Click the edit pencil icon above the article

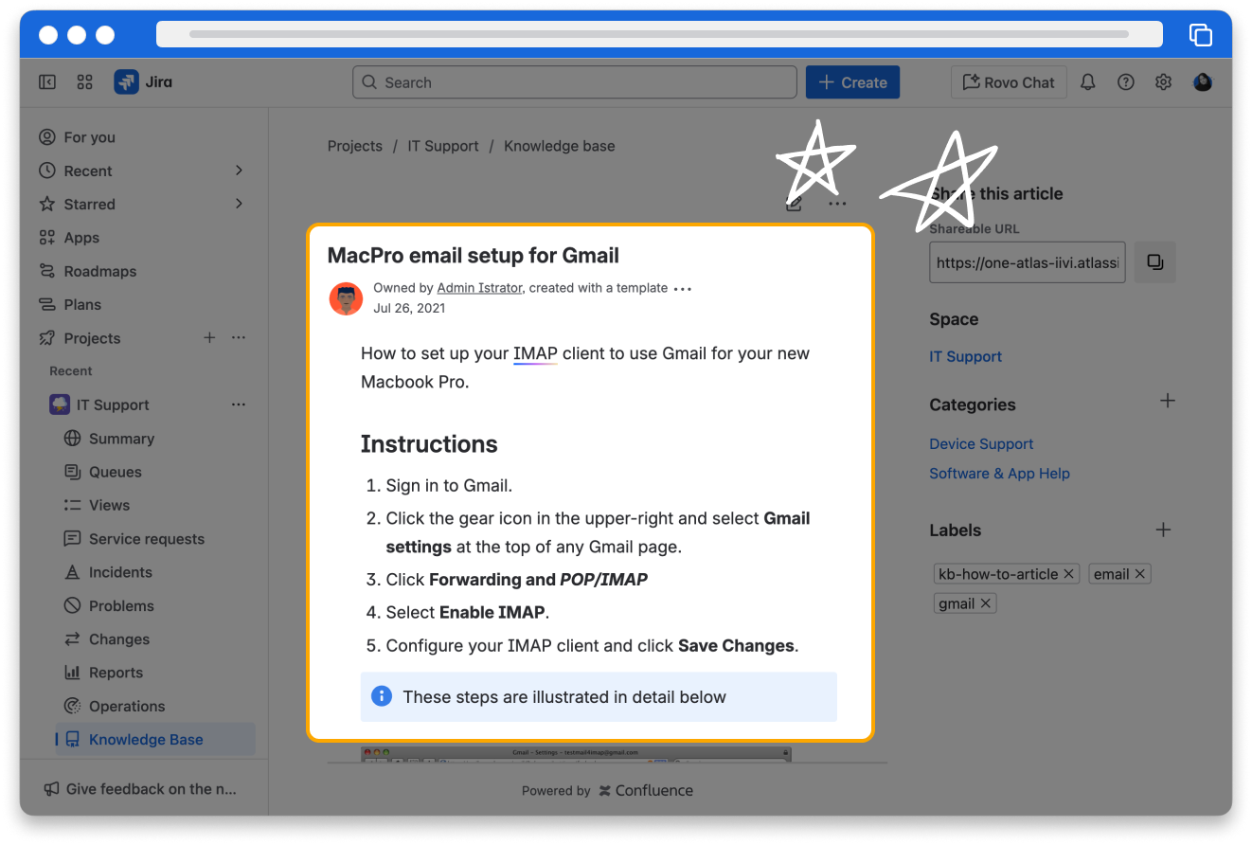pos(794,203)
